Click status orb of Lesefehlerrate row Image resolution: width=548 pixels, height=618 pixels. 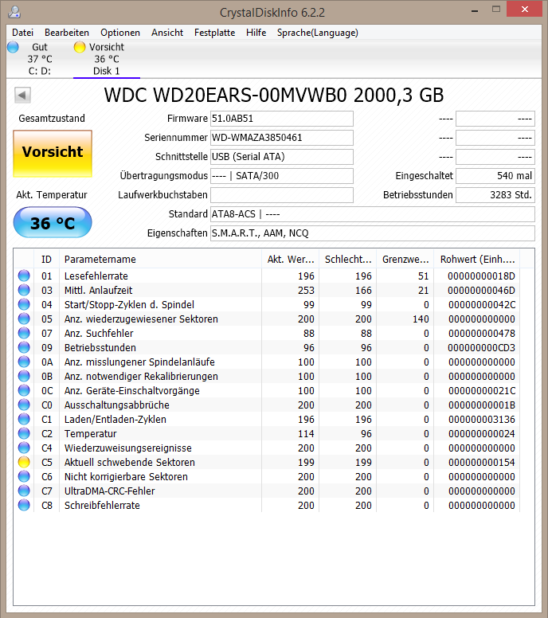click(x=24, y=276)
